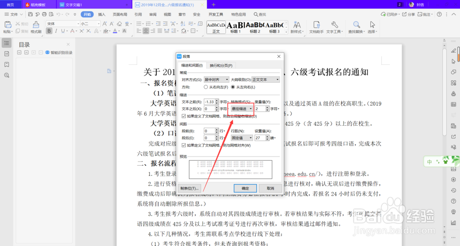Expand the styles gallery arrow
Image resolution: width=460 pixels, height=246 pixels.
tap(286, 32)
